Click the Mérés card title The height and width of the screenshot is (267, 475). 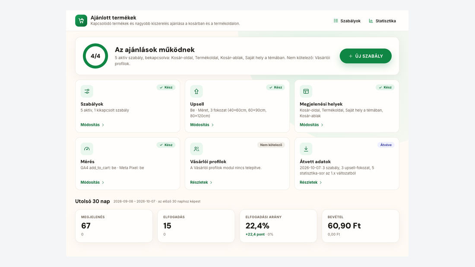pyautogui.click(x=88, y=161)
